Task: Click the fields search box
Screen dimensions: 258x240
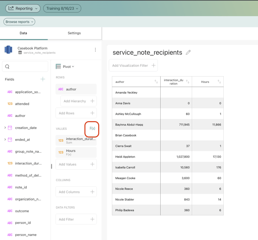Action: [25, 67]
